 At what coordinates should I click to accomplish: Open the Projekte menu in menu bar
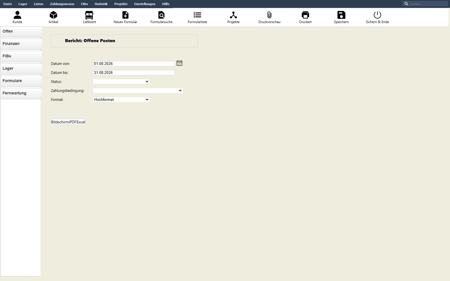(121, 4)
